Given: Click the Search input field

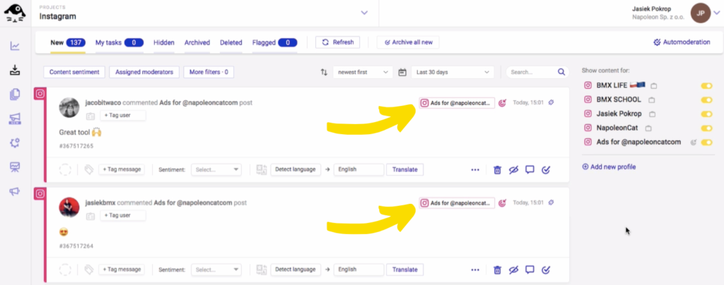Looking at the screenshot, I should [x=532, y=72].
